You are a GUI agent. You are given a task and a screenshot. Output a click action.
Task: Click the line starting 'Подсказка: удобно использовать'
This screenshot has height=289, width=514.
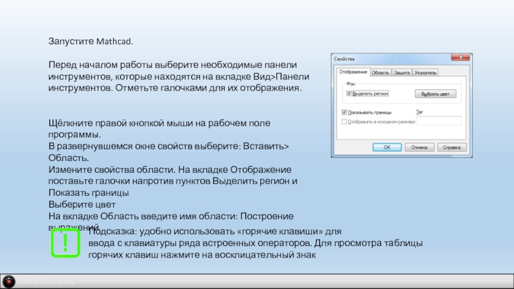click(215, 231)
